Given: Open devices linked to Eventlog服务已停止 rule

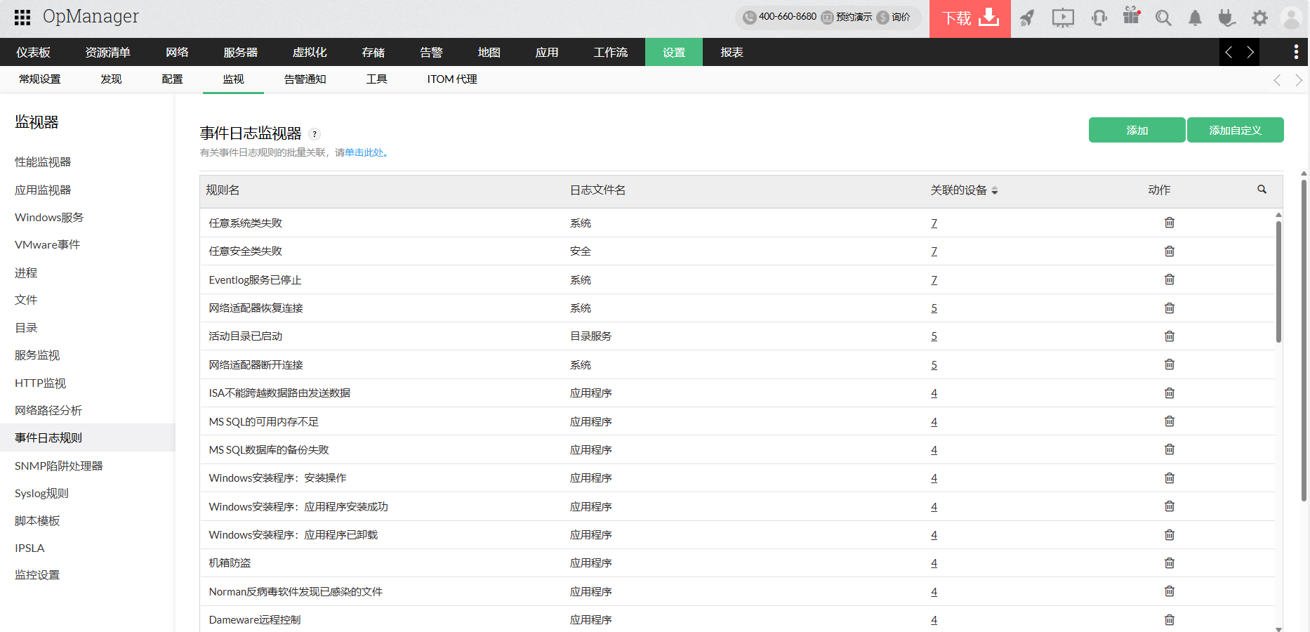Looking at the screenshot, I should click(x=934, y=279).
